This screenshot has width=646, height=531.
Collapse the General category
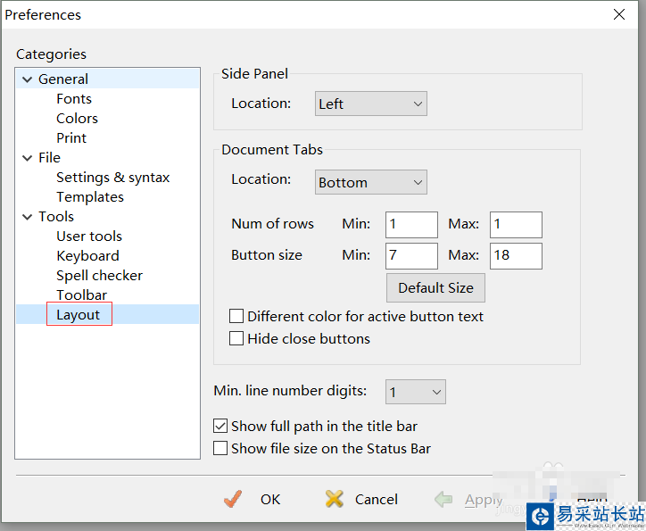pos(28,79)
